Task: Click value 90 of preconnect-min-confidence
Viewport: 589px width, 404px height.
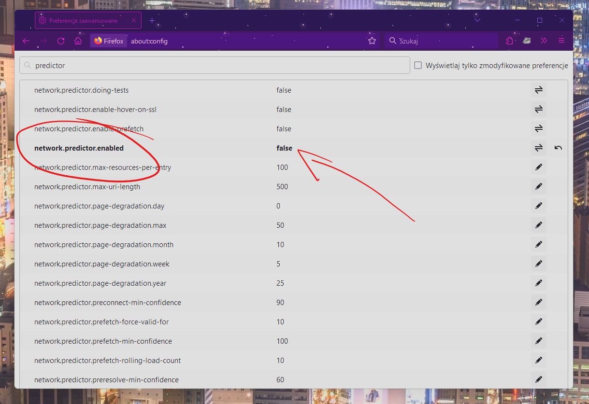Action: [280, 303]
